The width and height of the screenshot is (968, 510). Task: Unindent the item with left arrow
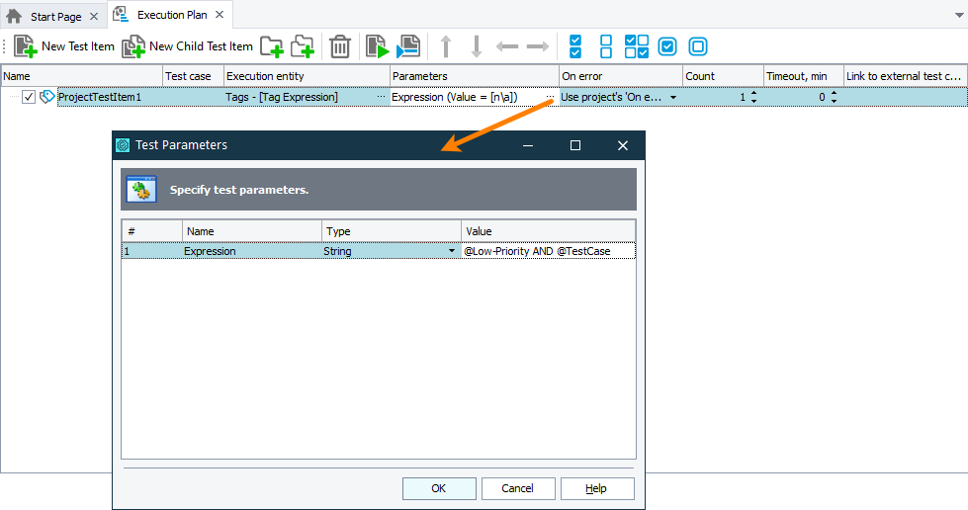[x=507, y=46]
